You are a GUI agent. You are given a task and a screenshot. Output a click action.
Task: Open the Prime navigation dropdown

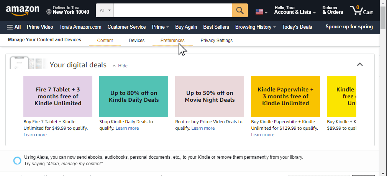[161, 27]
